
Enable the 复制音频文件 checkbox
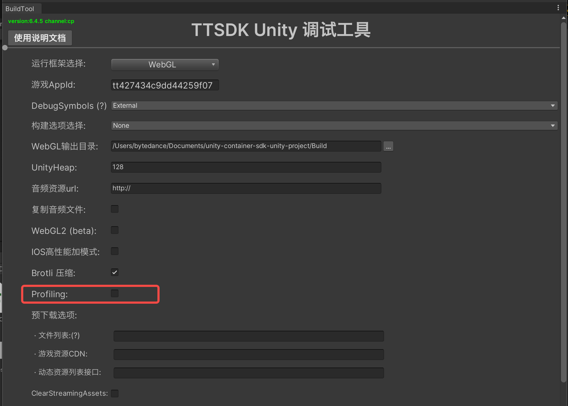(115, 209)
